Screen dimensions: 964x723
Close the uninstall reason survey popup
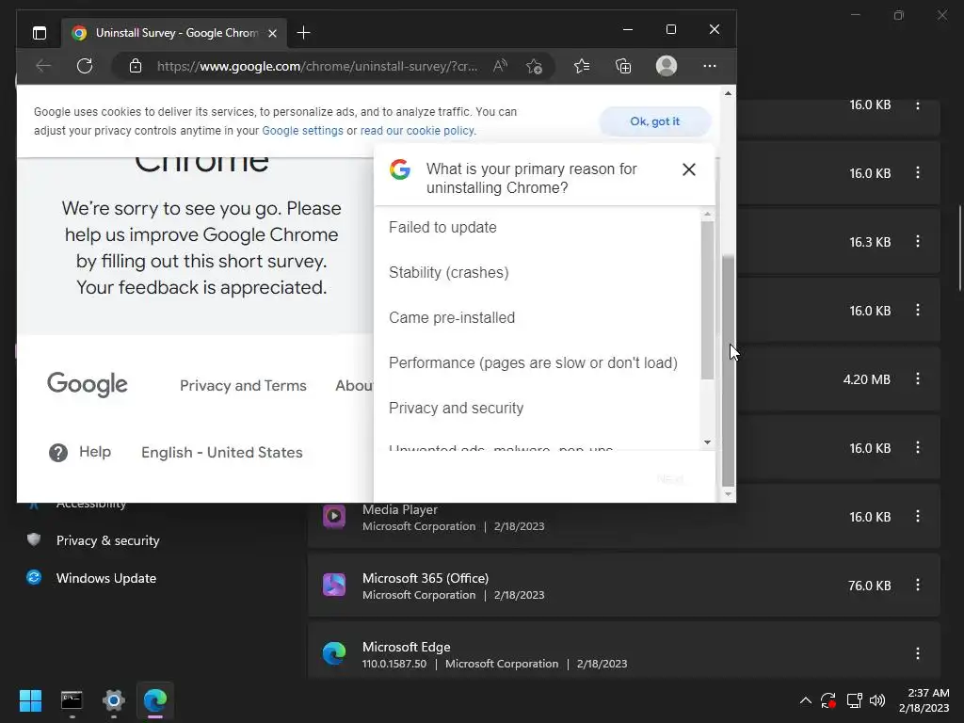[x=688, y=169]
